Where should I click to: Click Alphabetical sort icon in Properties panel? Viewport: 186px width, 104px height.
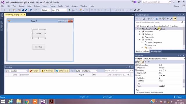(139, 62)
